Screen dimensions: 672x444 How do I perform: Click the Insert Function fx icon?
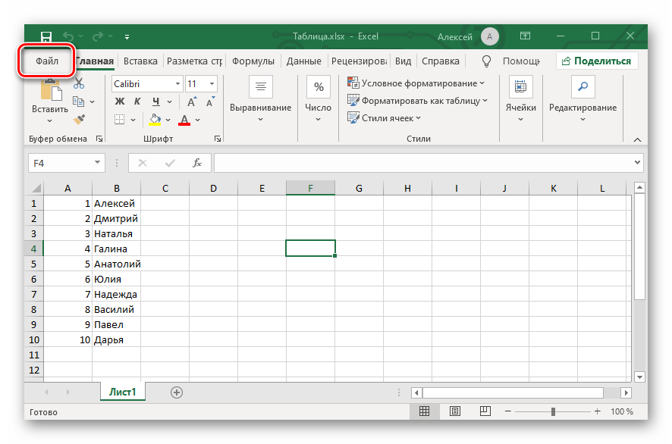(x=197, y=162)
